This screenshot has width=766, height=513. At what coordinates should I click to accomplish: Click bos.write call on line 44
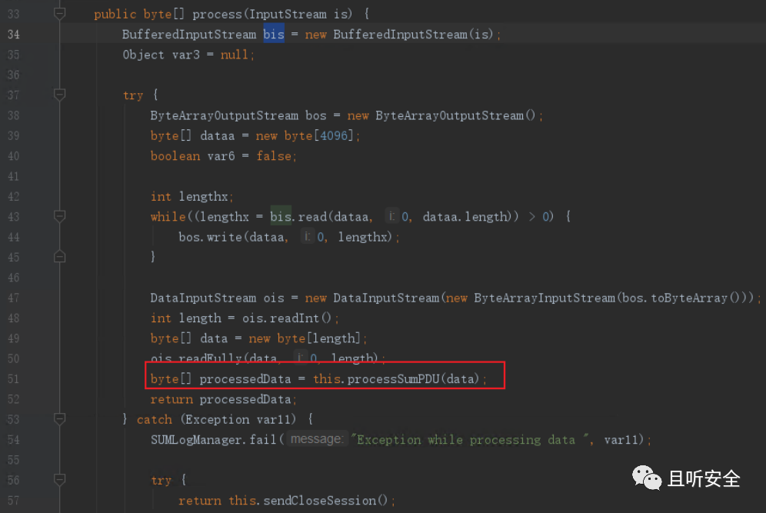point(210,237)
